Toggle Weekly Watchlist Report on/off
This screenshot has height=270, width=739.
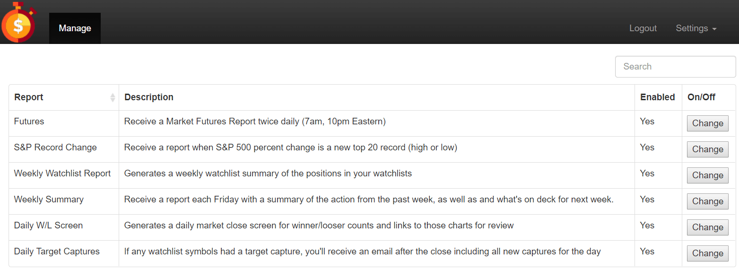click(x=707, y=175)
